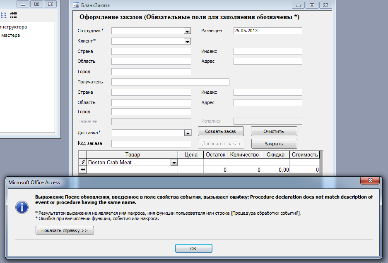Click the details view icon in left window
Viewport: 388px width, 263px height.
pos(14,15)
